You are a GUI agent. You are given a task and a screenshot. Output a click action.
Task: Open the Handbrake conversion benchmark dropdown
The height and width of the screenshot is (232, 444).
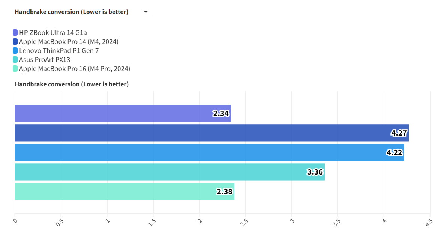pyautogui.click(x=71, y=12)
